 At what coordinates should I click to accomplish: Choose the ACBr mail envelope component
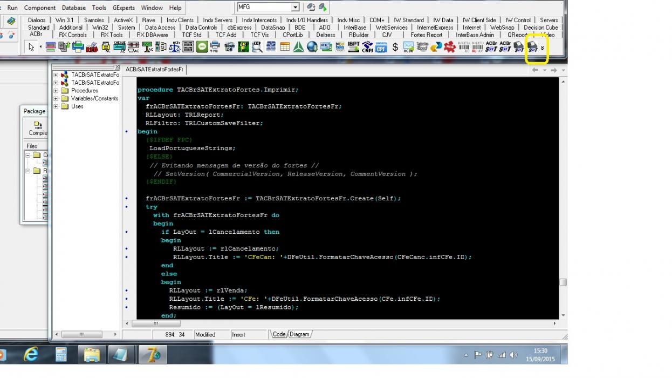tap(408, 47)
